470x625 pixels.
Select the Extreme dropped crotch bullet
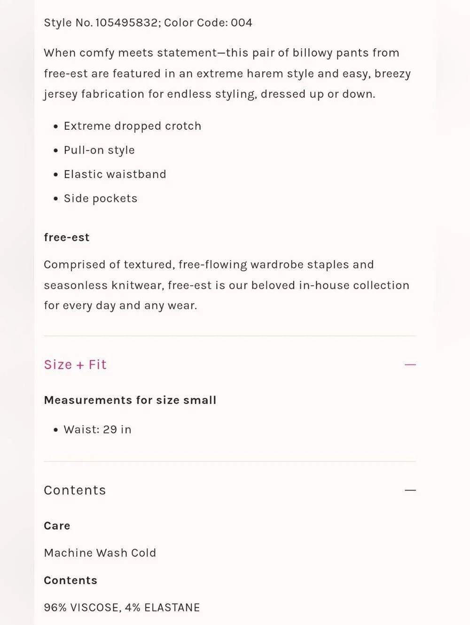(x=133, y=126)
